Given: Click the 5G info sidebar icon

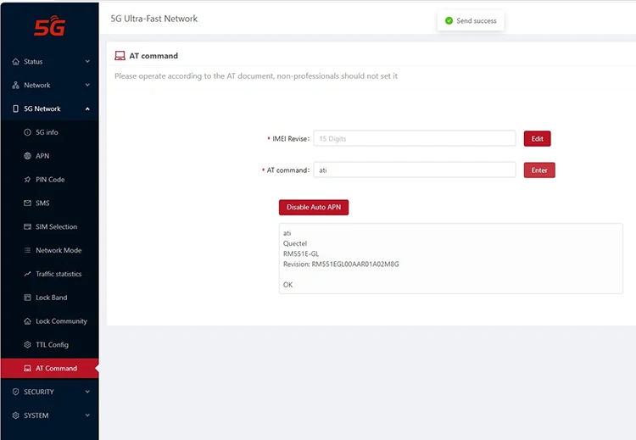Looking at the screenshot, I should (x=27, y=132).
